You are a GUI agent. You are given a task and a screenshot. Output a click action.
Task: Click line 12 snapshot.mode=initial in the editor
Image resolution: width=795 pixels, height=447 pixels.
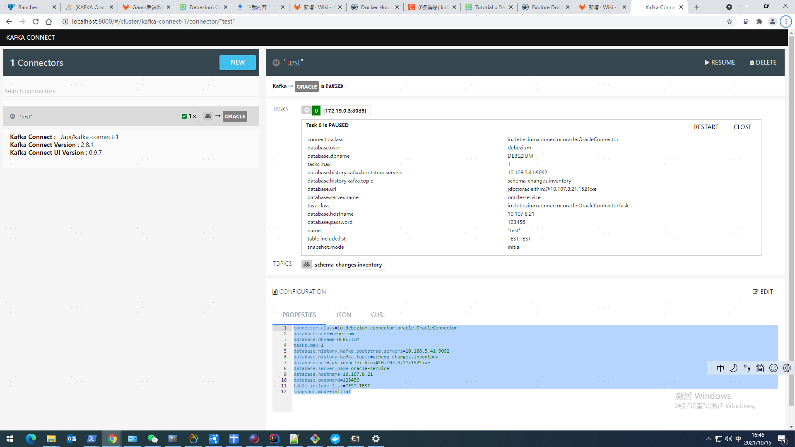pos(322,392)
